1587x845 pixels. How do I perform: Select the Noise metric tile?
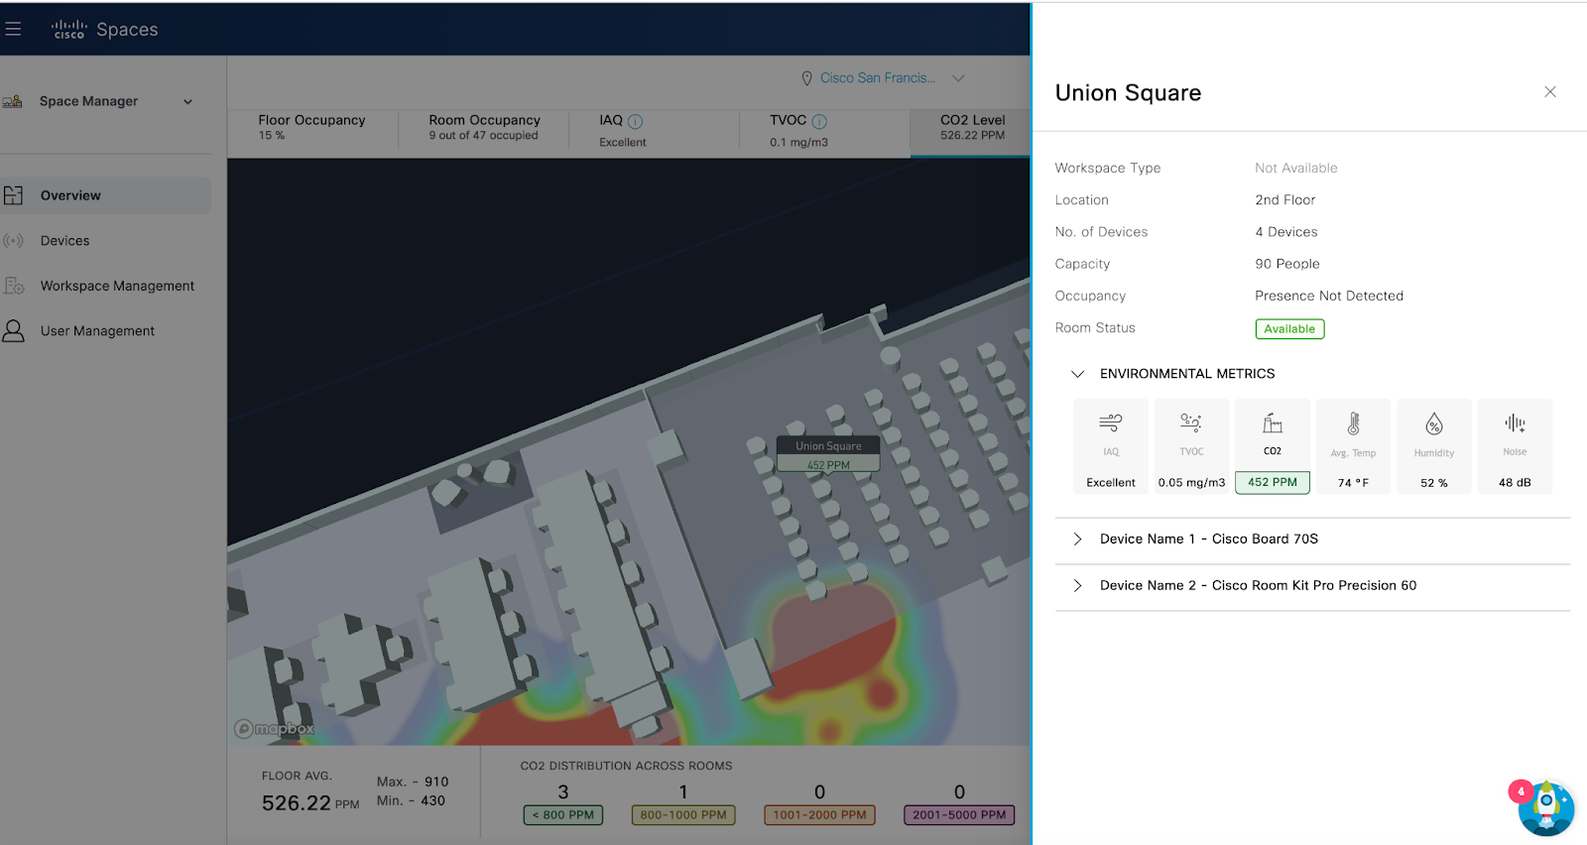click(1515, 447)
